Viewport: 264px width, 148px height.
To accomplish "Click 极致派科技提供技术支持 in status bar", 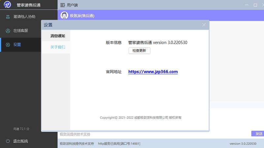I will (77, 144).
